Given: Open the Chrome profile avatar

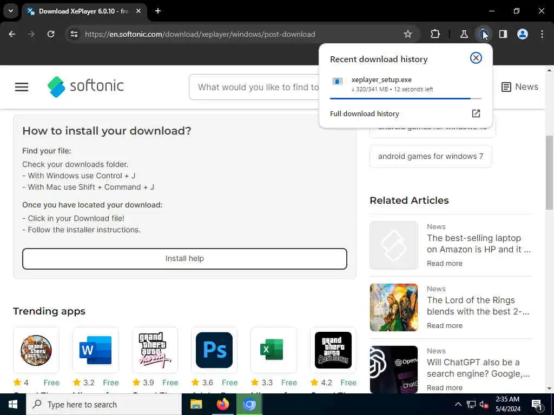Looking at the screenshot, I should [522, 34].
